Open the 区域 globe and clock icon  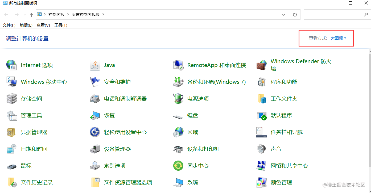pyautogui.click(x=178, y=132)
